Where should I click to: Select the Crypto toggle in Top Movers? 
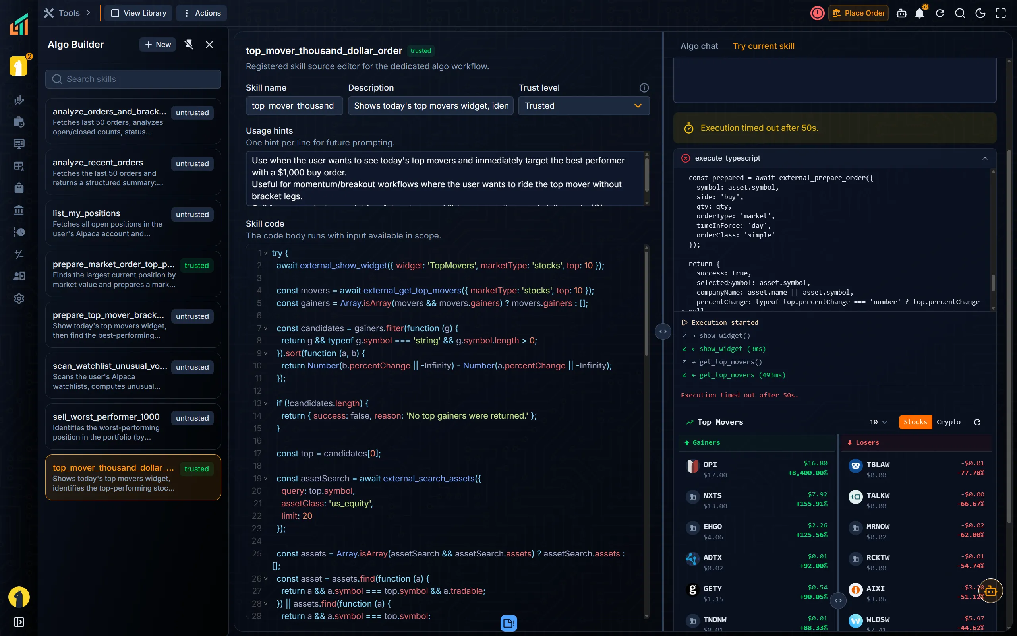[948, 422]
